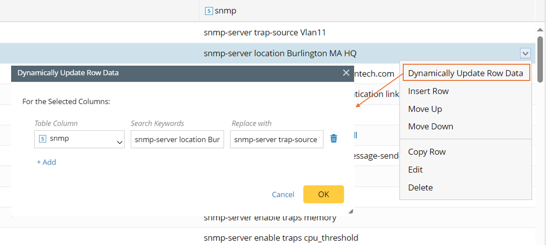
Task: Choose Edit from the row menu
Action: [415, 170]
